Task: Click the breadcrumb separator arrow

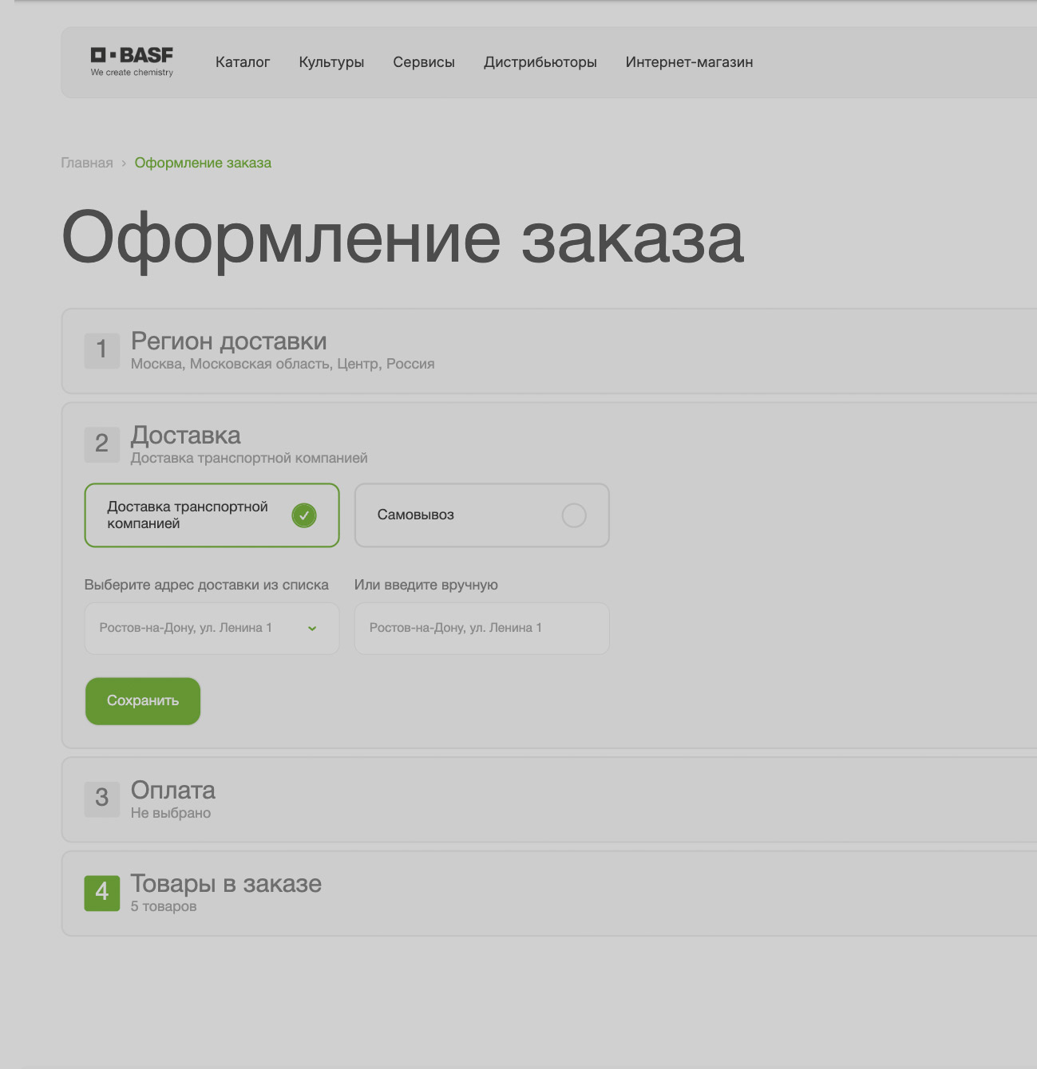Action: click(x=124, y=164)
